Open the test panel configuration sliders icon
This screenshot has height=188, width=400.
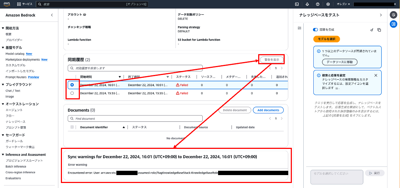[x=299, y=28]
